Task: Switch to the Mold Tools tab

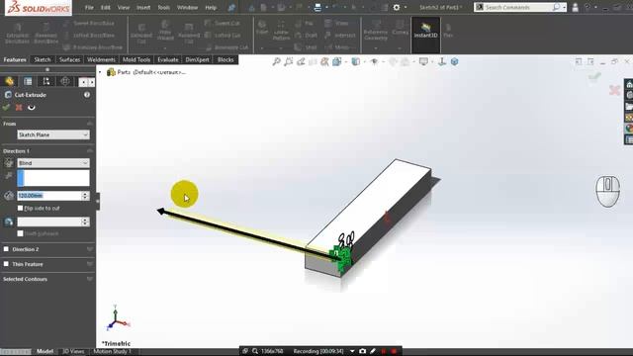Action: pos(136,59)
